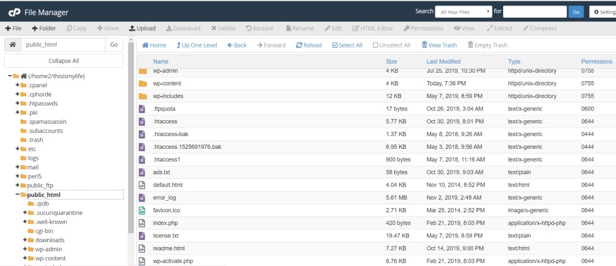The width and height of the screenshot is (616, 266).
Task: Collapse the home2/thisismylife root tree node
Action: 10,76
